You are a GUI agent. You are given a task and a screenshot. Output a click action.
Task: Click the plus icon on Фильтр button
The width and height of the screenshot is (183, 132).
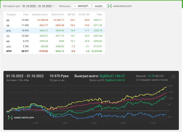click(x=75, y=6)
